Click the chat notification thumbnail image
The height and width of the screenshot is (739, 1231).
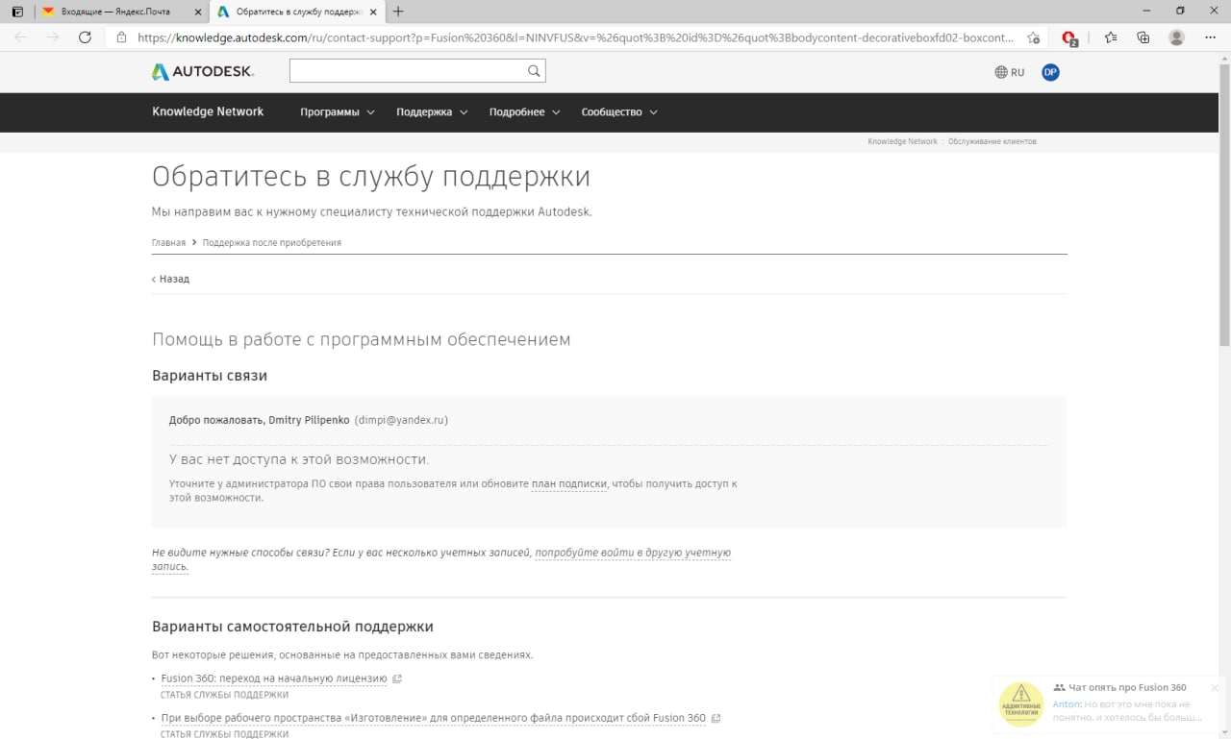pyautogui.click(x=1021, y=704)
